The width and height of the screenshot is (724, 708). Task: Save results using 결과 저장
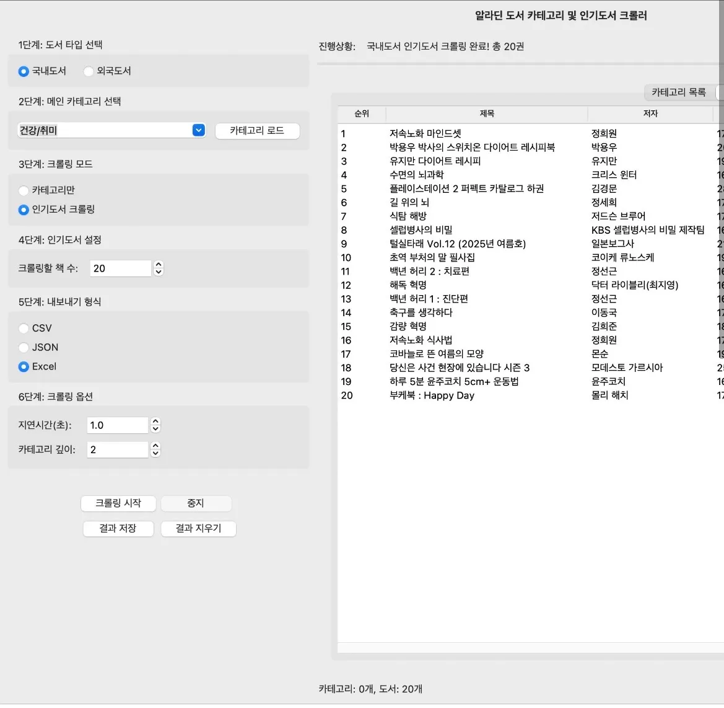[118, 529]
